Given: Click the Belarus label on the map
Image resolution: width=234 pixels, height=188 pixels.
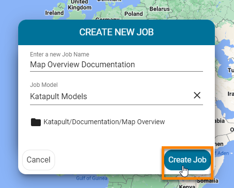Looking at the screenshot, I should click(160, 9).
